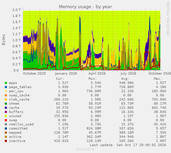The image size is (171, 153).
Task: Click the 'July 2026' axis label
Action: point(128,74)
